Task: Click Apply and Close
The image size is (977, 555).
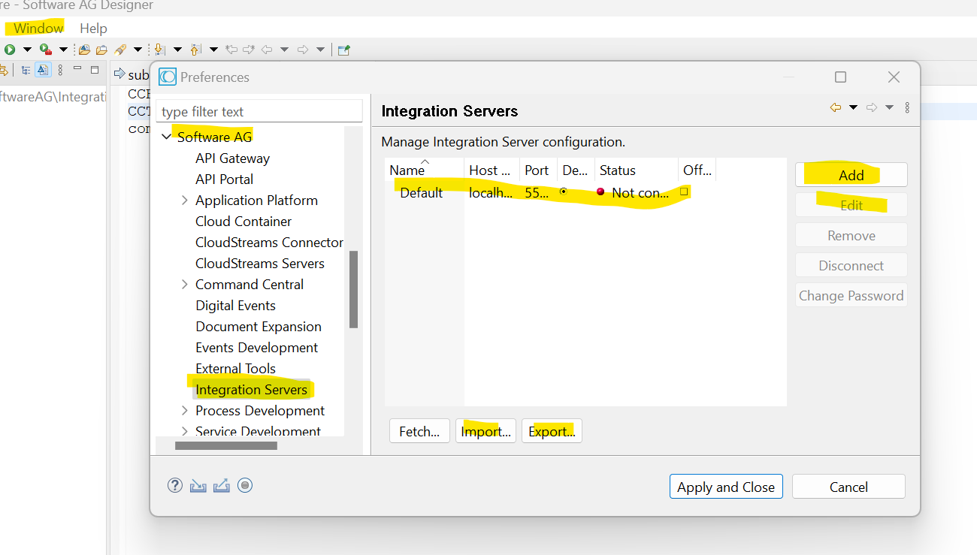Action: click(725, 487)
